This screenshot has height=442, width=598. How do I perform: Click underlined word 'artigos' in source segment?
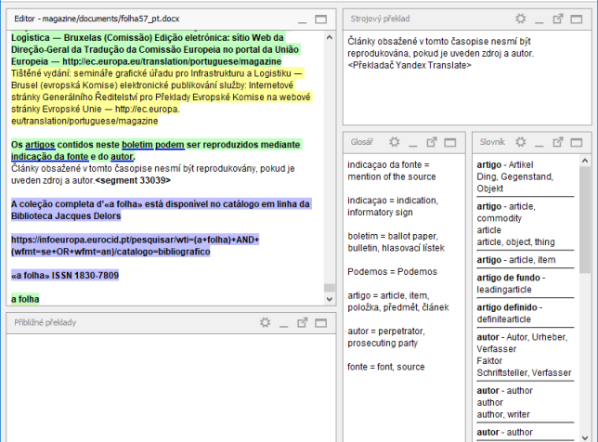[40, 145]
